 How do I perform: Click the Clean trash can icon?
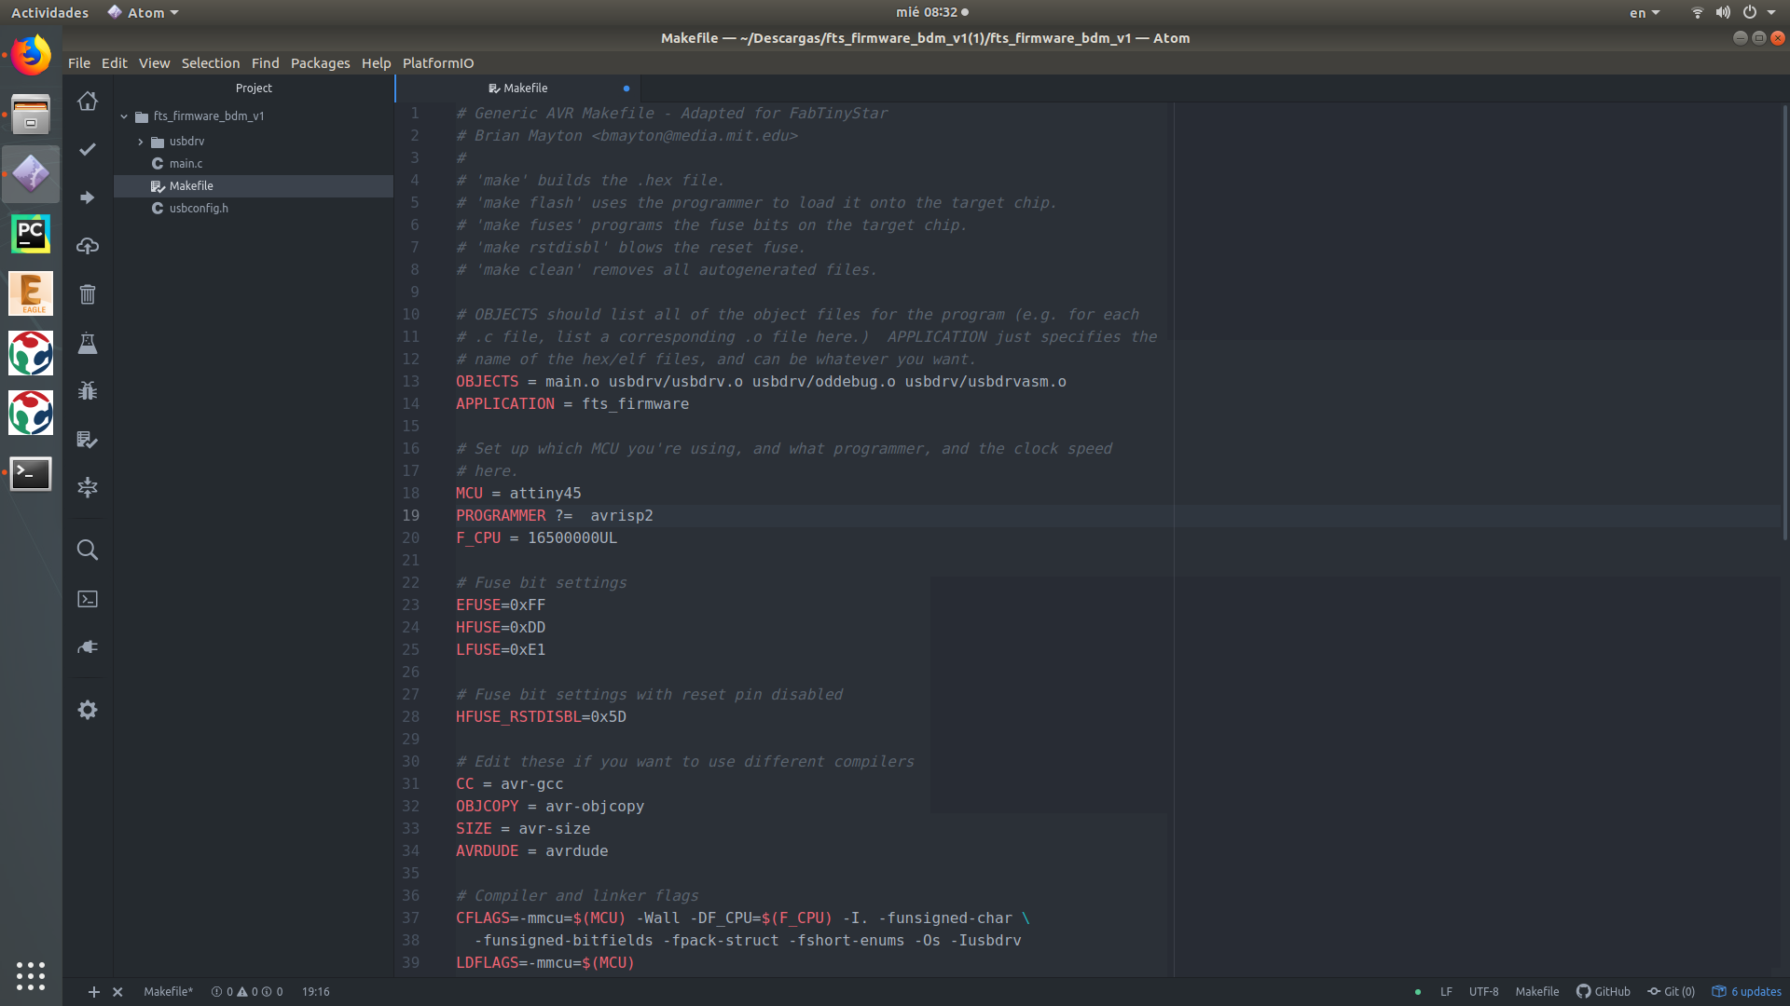[x=88, y=294]
